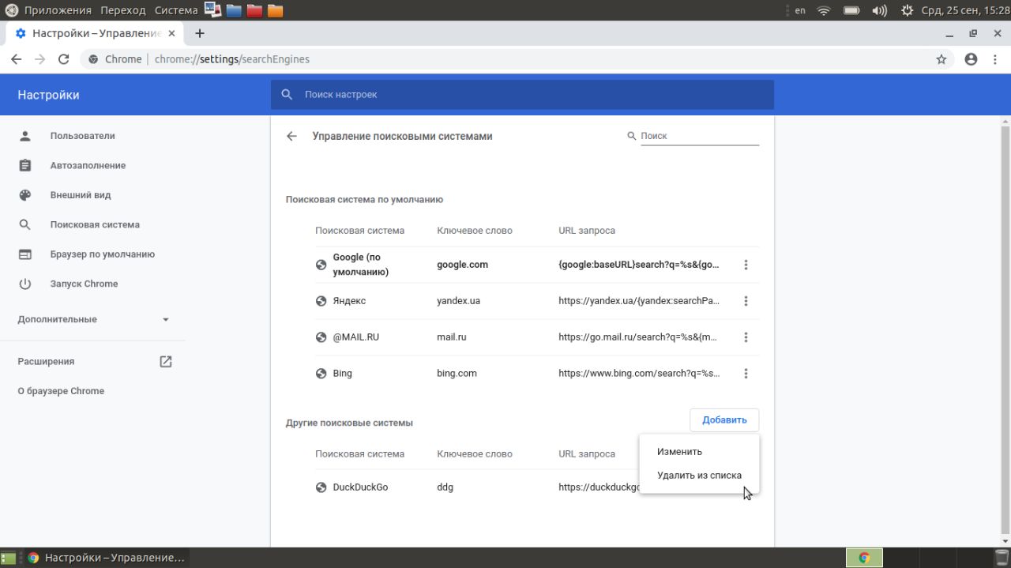Open the blue folder launcher in top panel
This screenshot has height=568, width=1011.
pos(234,10)
